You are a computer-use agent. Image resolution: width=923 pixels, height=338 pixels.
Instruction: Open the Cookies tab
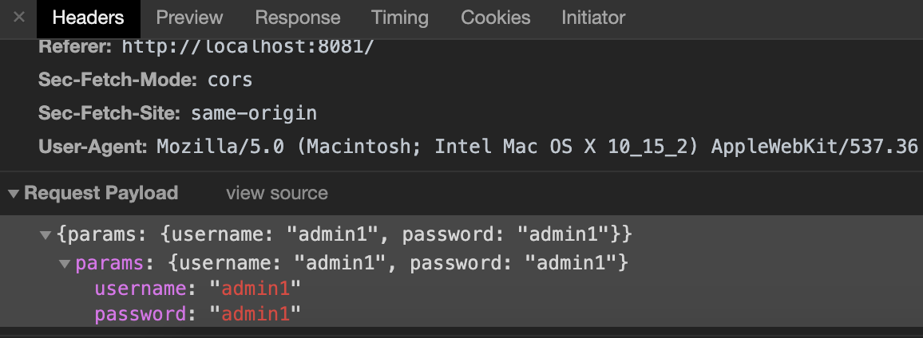[495, 18]
